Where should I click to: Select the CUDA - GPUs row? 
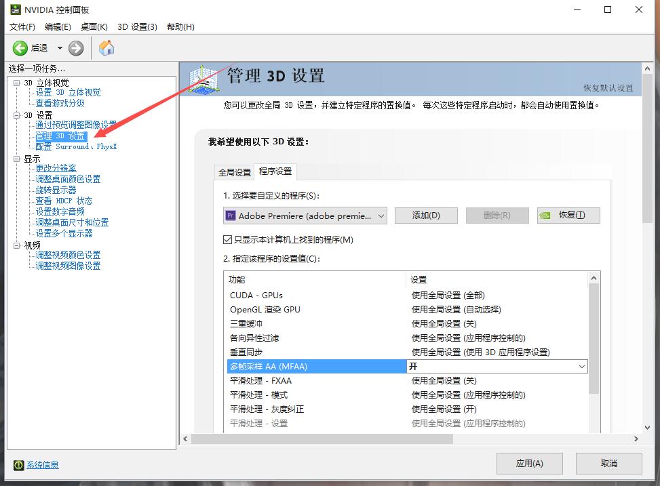[x=407, y=296]
